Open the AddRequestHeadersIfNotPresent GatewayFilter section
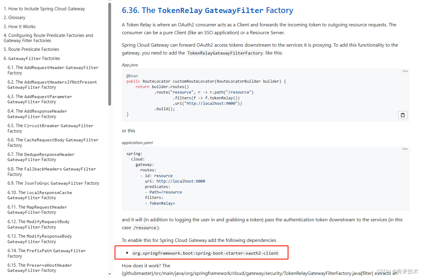 point(52,84)
